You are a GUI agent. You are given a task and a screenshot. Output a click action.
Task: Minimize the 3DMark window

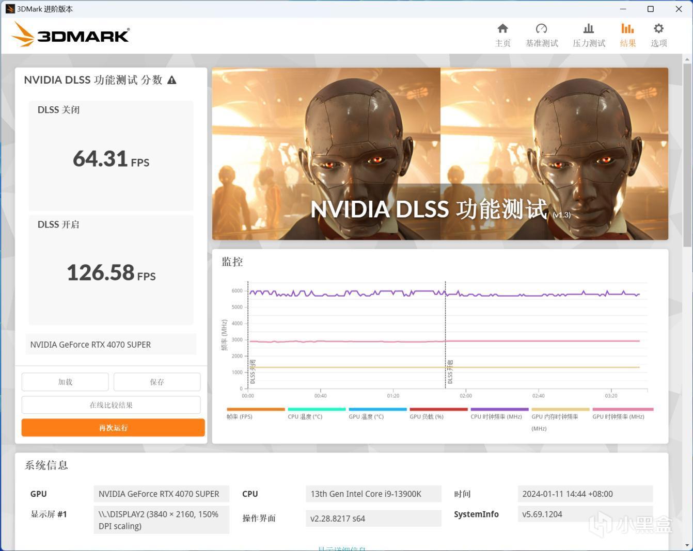coord(623,9)
